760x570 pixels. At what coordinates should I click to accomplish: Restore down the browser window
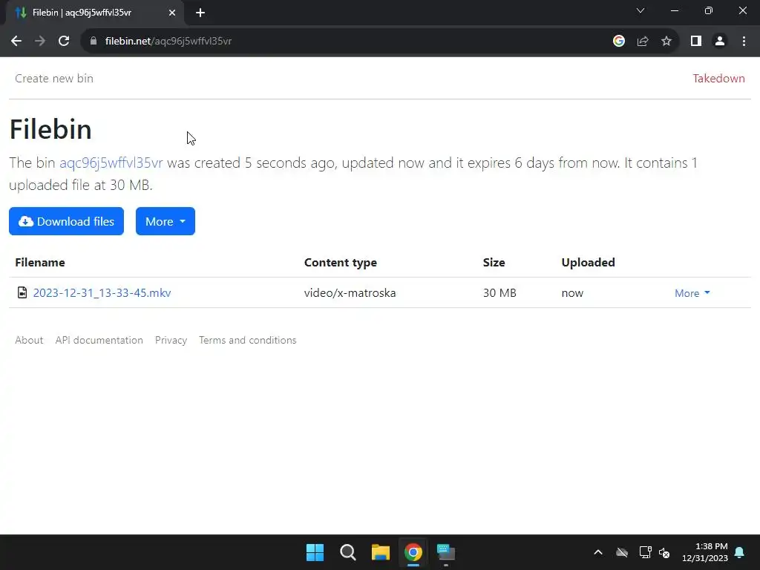coord(709,10)
